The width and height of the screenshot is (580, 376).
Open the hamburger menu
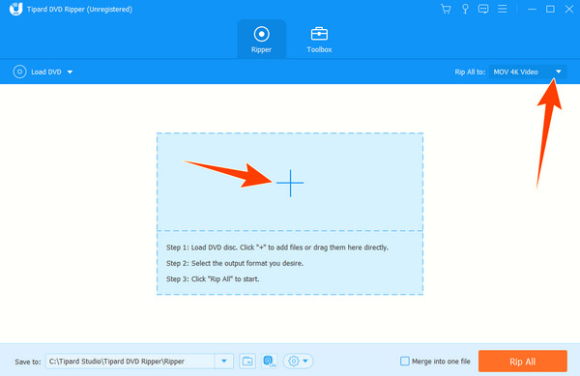(x=503, y=9)
